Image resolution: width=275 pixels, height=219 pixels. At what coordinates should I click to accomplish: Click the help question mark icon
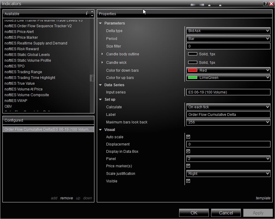(265, 4)
